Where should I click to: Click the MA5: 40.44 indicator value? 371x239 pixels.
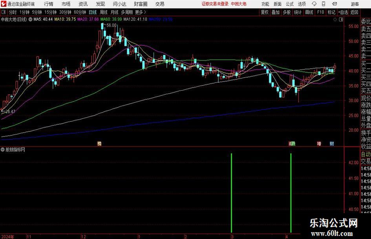pos(43,19)
